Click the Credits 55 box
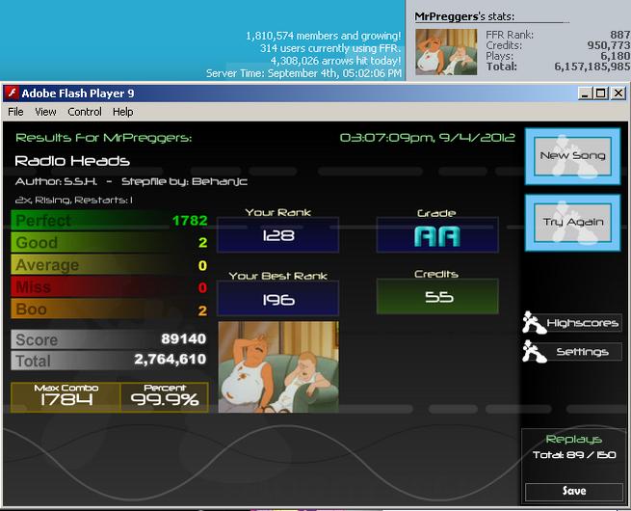This screenshot has width=631, height=511. (437, 297)
